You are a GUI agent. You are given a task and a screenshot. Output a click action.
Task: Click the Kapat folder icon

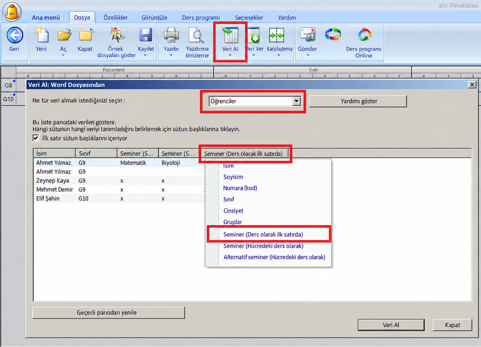(x=85, y=36)
